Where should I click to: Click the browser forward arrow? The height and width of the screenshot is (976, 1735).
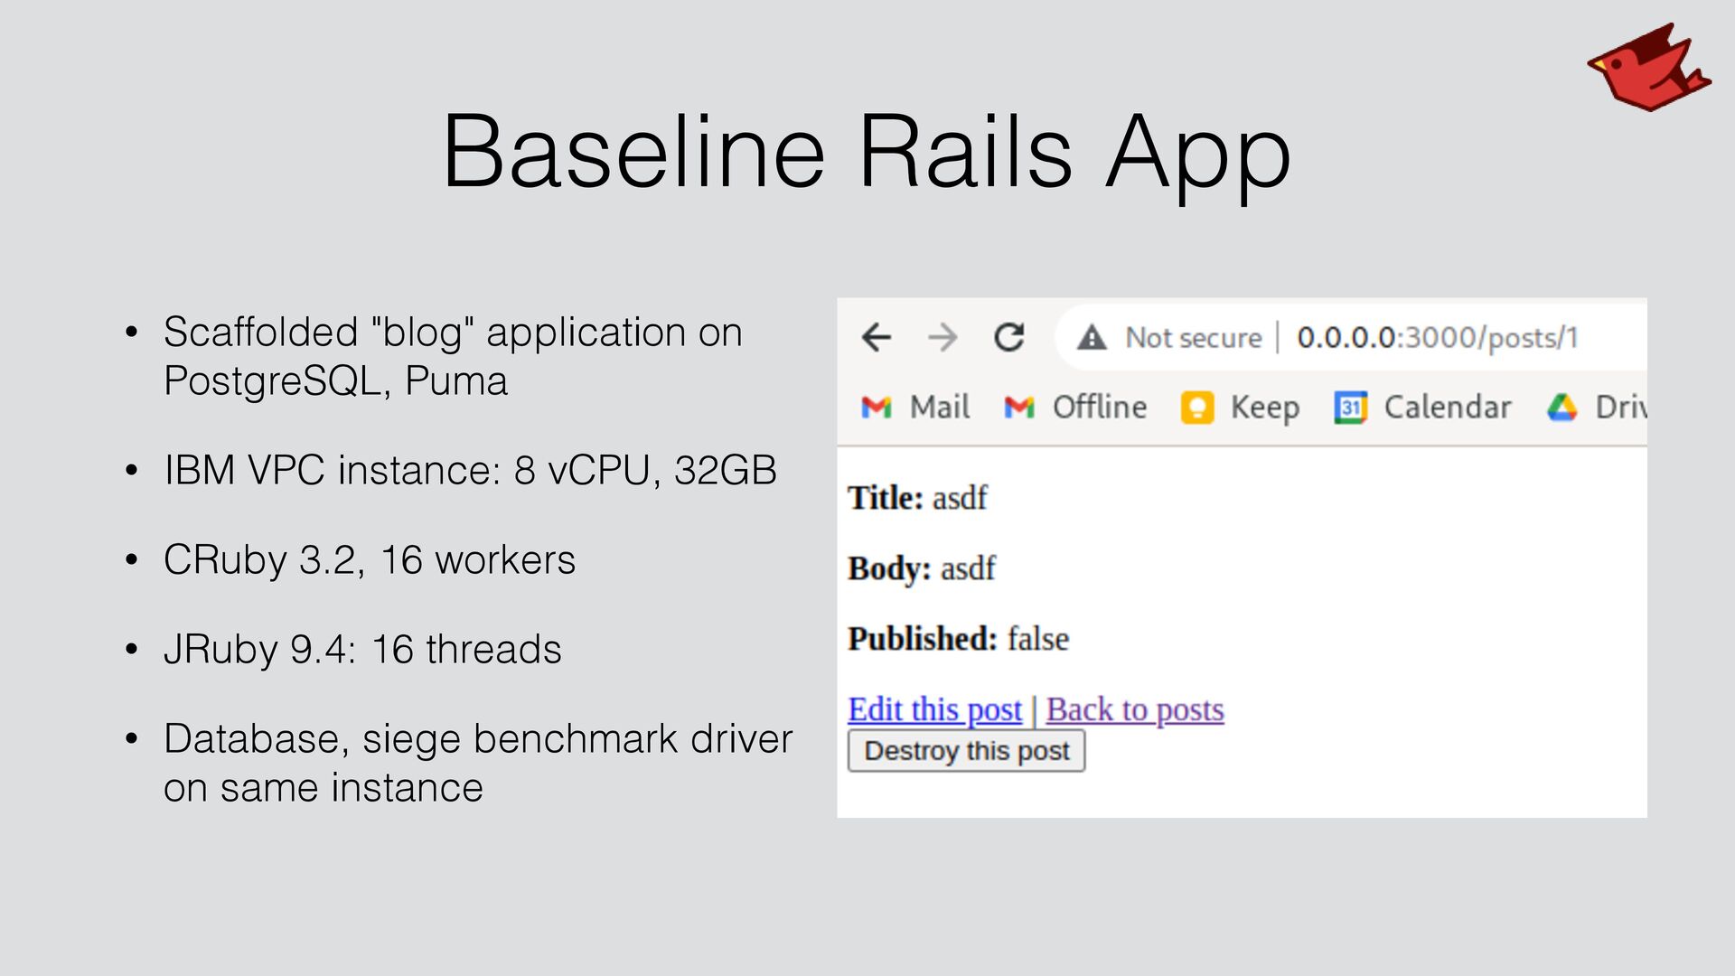click(943, 338)
